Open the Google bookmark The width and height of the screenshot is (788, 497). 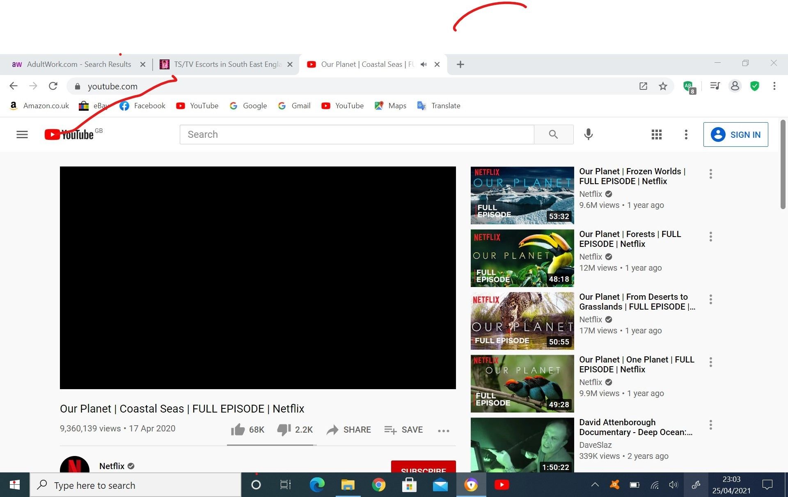[248, 106]
